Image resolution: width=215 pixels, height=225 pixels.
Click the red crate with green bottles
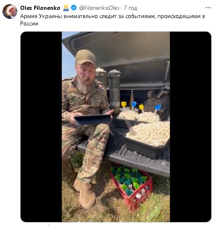(x=131, y=186)
